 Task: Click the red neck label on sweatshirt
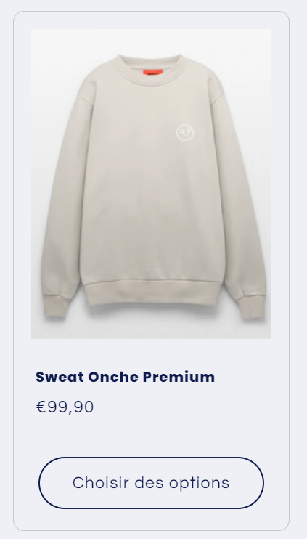(152, 73)
